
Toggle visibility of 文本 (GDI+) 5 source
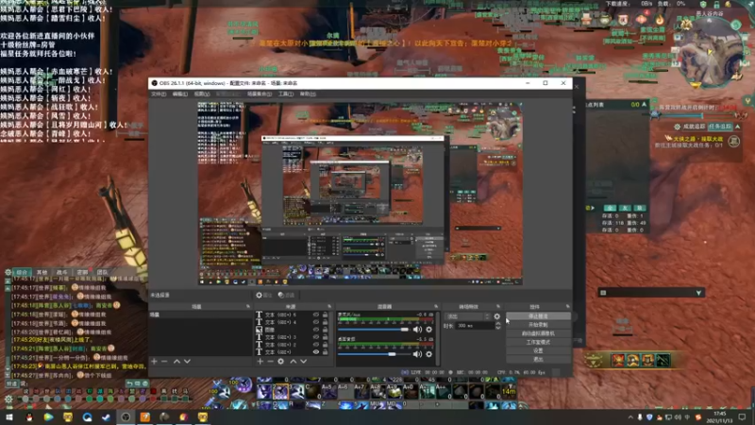[316, 314]
